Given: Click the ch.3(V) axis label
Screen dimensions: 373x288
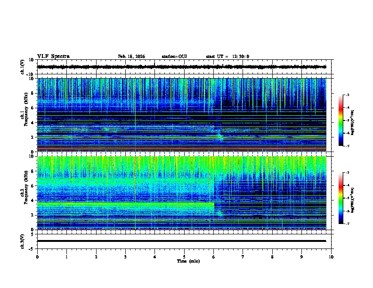Looking at the screenshot, I should point(23,241).
